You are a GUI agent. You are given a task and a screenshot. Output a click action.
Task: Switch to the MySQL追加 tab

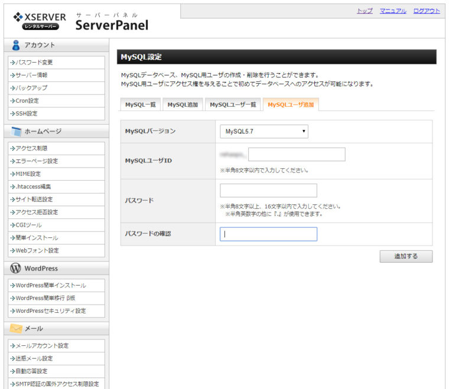(183, 104)
